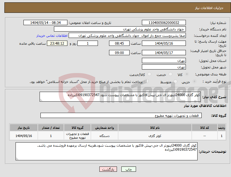Click the buyer organization name field
Image resolution: width=231 pixels, height=177 pixels.
click(120, 29)
